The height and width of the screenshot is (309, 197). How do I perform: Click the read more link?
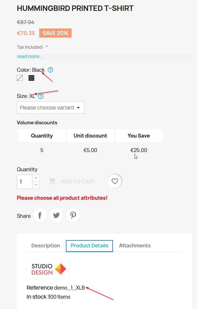coord(30,56)
